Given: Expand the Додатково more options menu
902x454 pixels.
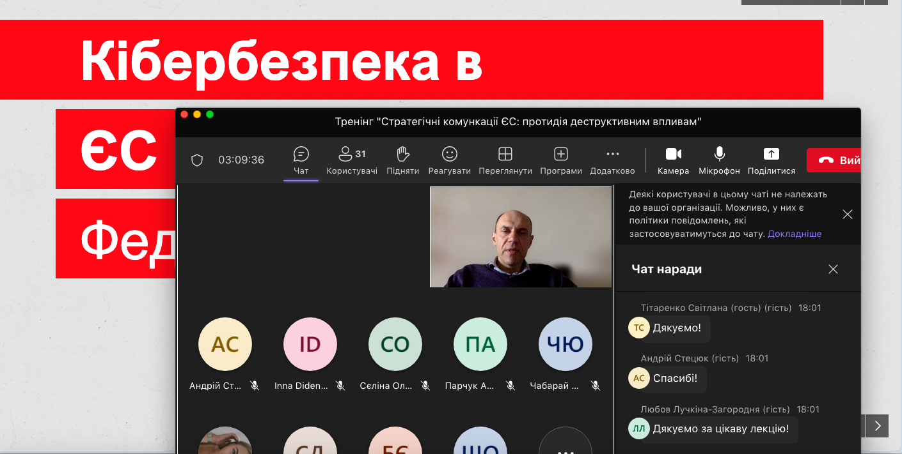Looking at the screenshot, I should tap(612, 154).
